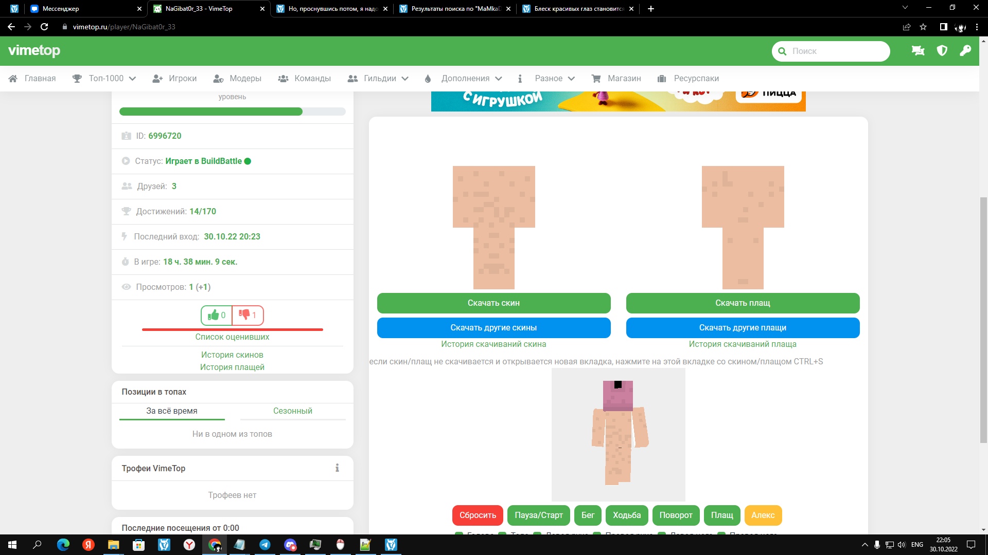Click the green level progress bar
The height and width of the screenshot is (555, 988).
click(x=211, y=112)
